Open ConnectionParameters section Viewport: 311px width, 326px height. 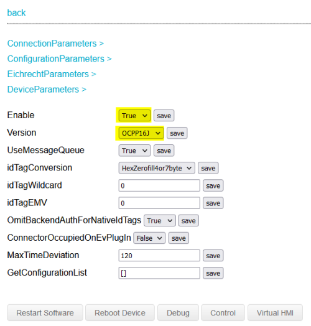click(55, 44)
